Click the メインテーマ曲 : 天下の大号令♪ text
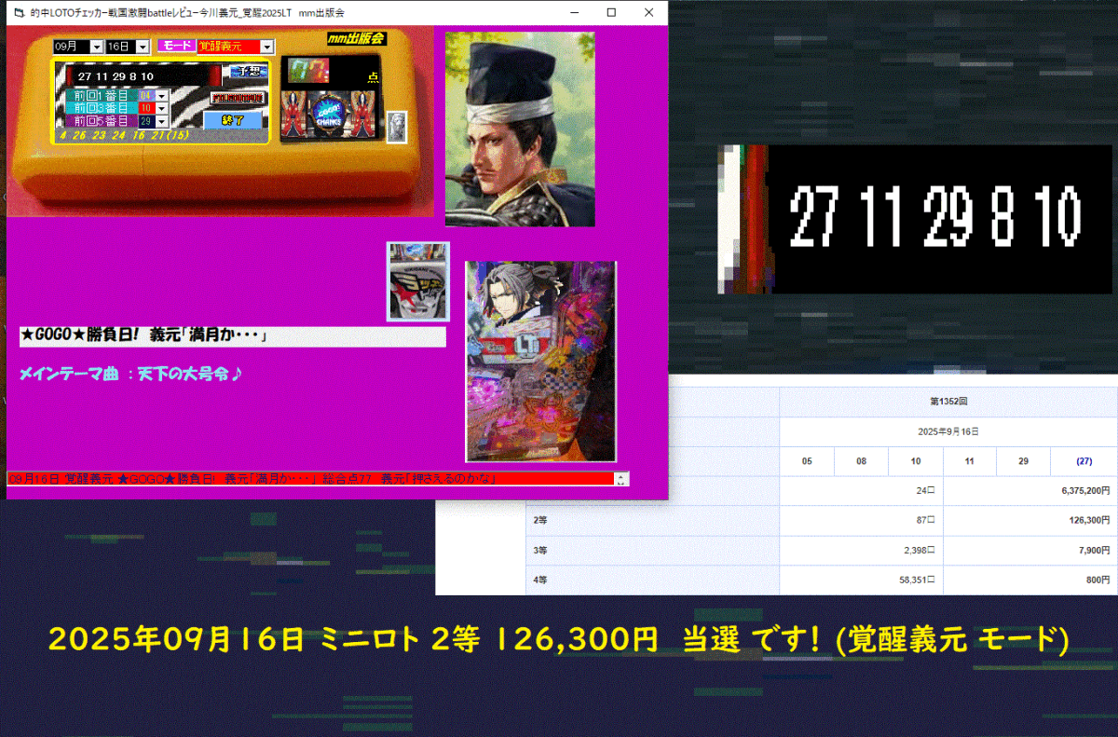This screenshot has height=737, width=1118. tap(131, 375)
